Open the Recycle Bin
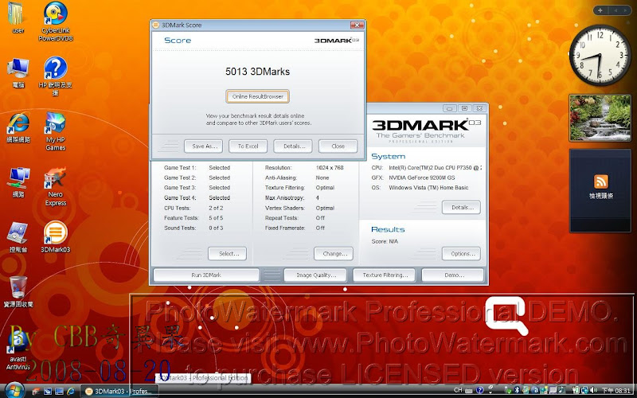Viewport: 637px width, 398px height. (18, 291)
